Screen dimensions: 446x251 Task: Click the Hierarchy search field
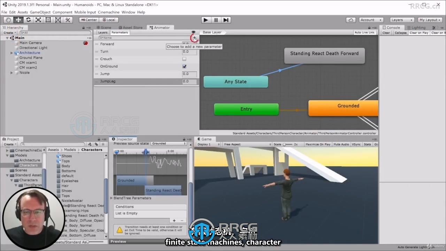tap(55, 33)
